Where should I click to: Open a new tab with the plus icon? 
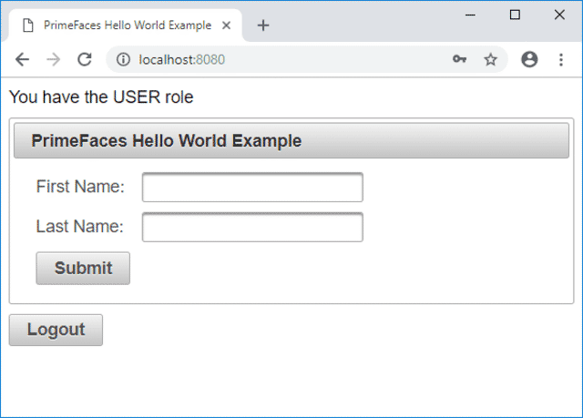pos(263,25)
